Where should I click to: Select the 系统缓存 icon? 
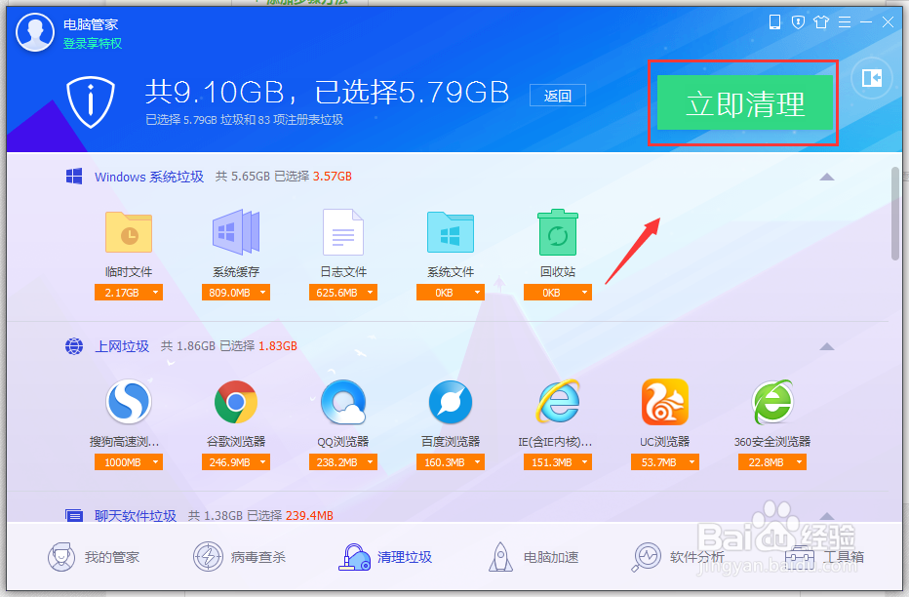click(236, 232)
